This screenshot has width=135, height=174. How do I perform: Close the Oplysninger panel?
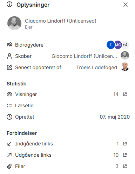tap(126, 5)
